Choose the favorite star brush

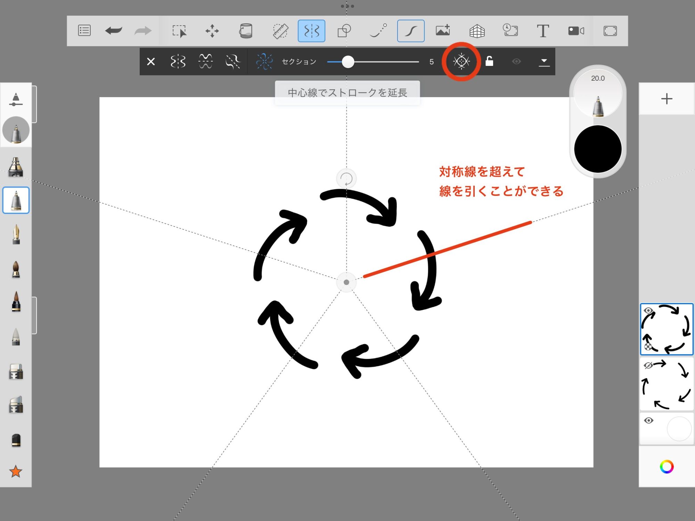pos(16,471)
